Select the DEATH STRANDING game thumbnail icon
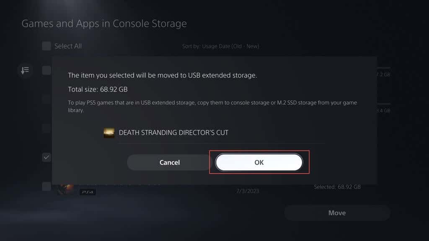The width and height of the screenshot is (429, 241). 109,133
